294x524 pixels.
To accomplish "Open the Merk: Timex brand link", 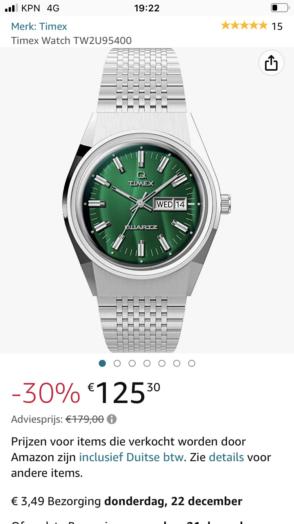I will [39, 26].
